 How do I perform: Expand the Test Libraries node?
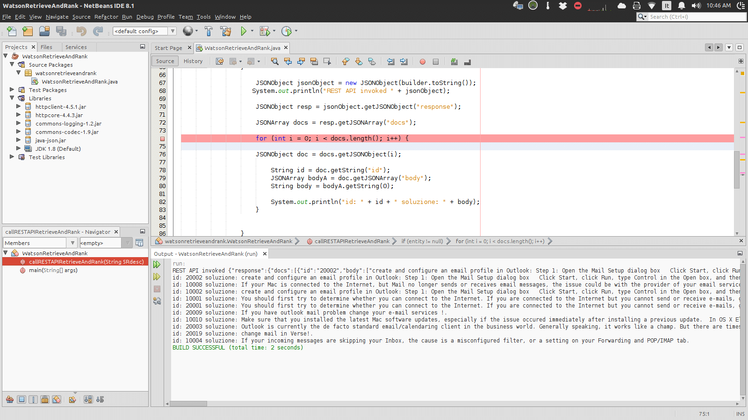pyautogui.click(x=12, y=157)
